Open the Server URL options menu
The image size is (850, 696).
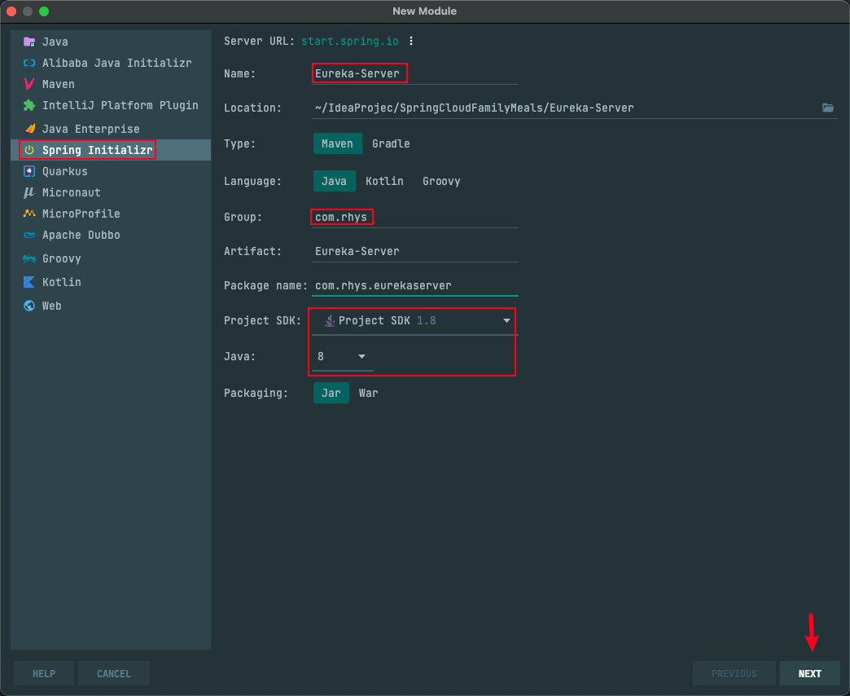pyautogui.click(x=411, y=42)
